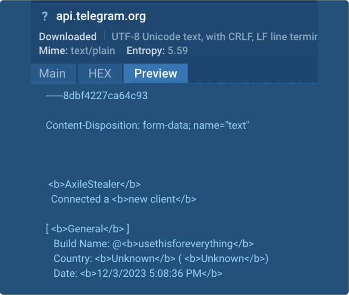This screenshot has height=295, width=349.
Task: Click the question mark file-type icon
Action: [x=45, y=16]
